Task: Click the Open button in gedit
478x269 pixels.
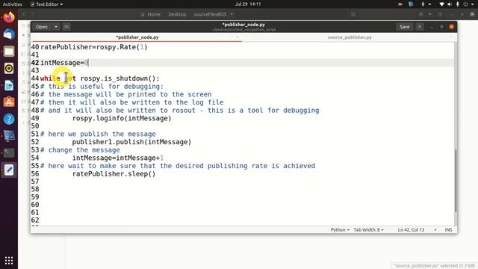Action: pos(42,27)
